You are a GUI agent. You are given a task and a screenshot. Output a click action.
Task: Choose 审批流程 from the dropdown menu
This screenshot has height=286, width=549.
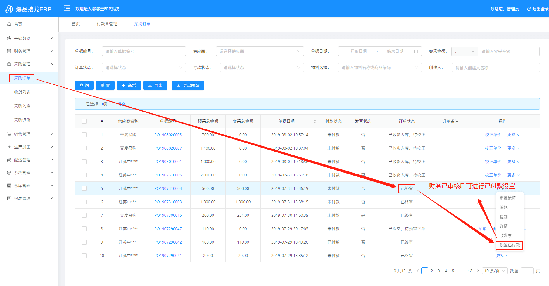507,198
